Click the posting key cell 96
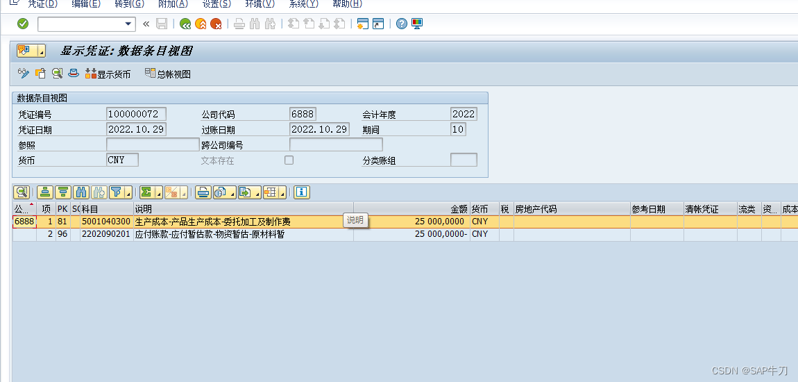This screenshot has width=798, height=382. point(62,234)
